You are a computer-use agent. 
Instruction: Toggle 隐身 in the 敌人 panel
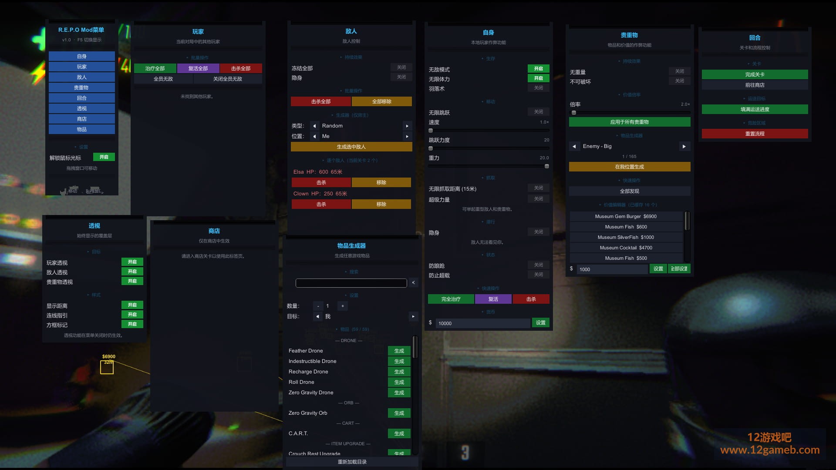[x=401, y=77]
